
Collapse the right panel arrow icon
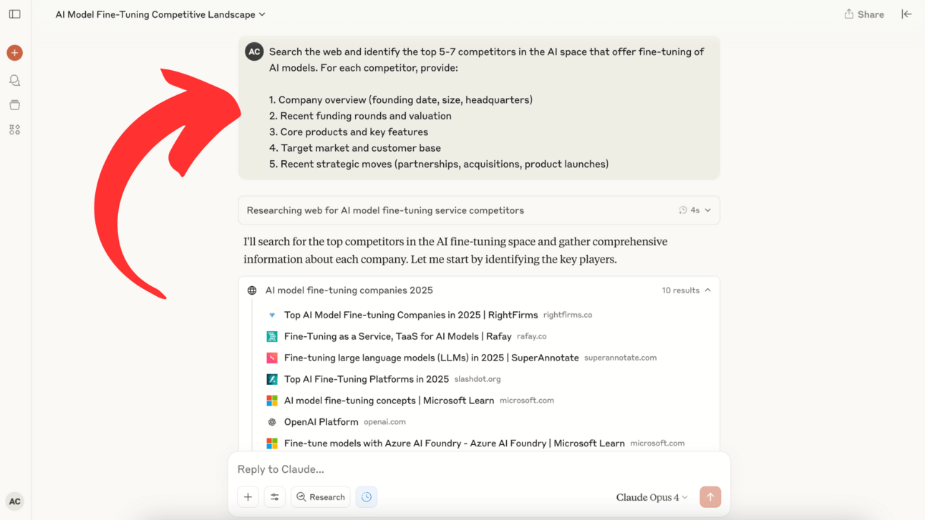point(906,14)
